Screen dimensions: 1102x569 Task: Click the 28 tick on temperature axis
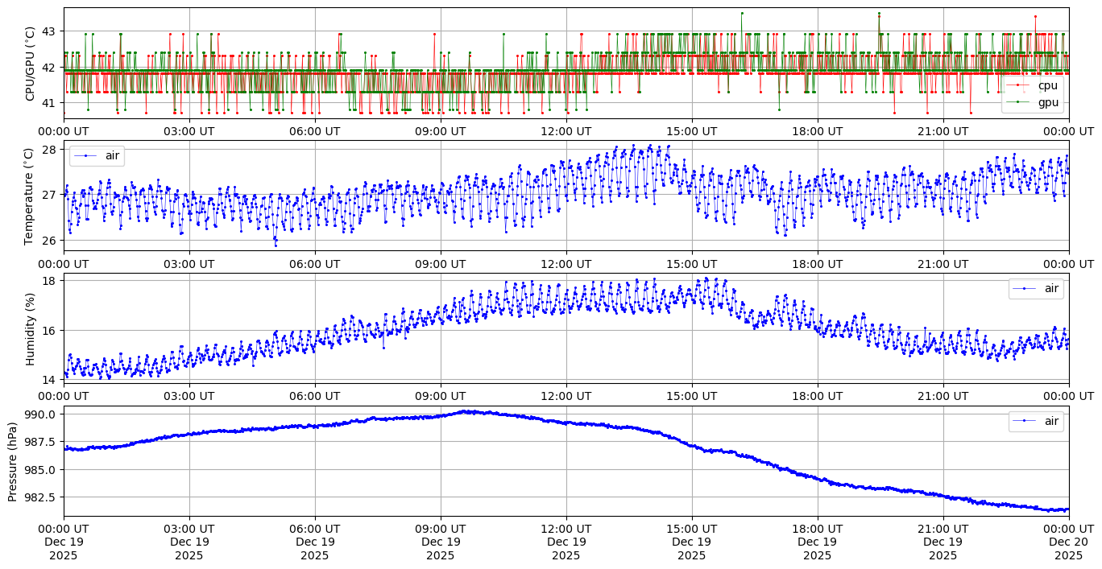click(49, 150)
